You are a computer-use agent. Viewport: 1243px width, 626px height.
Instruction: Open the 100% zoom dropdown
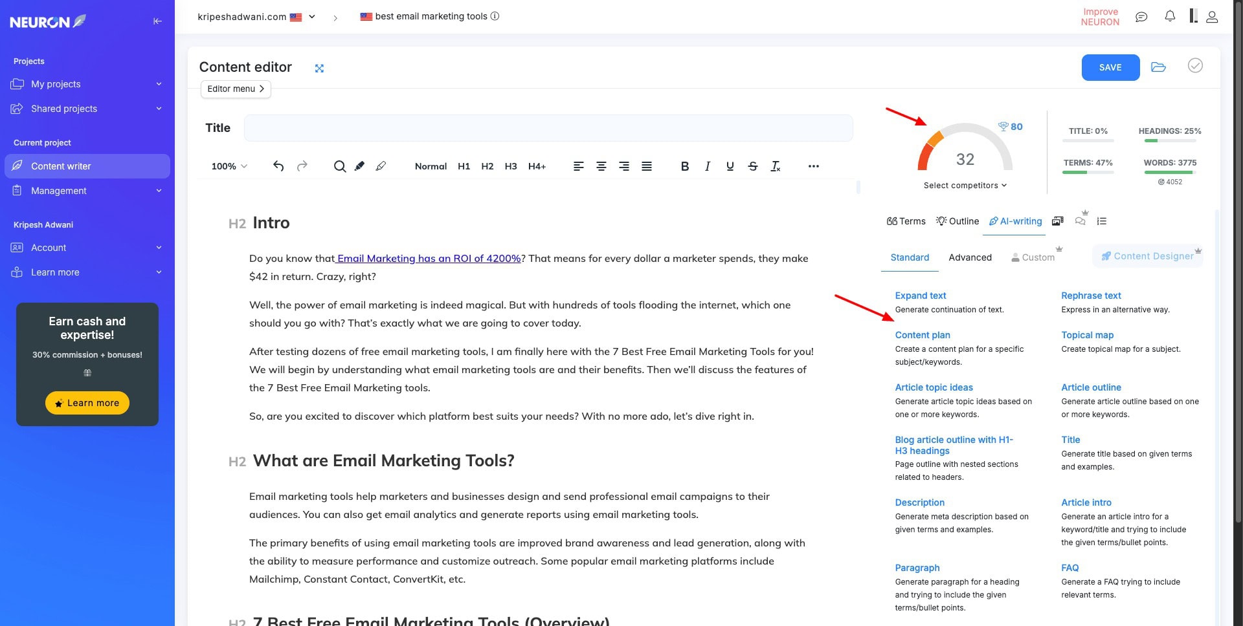point(229,166)
